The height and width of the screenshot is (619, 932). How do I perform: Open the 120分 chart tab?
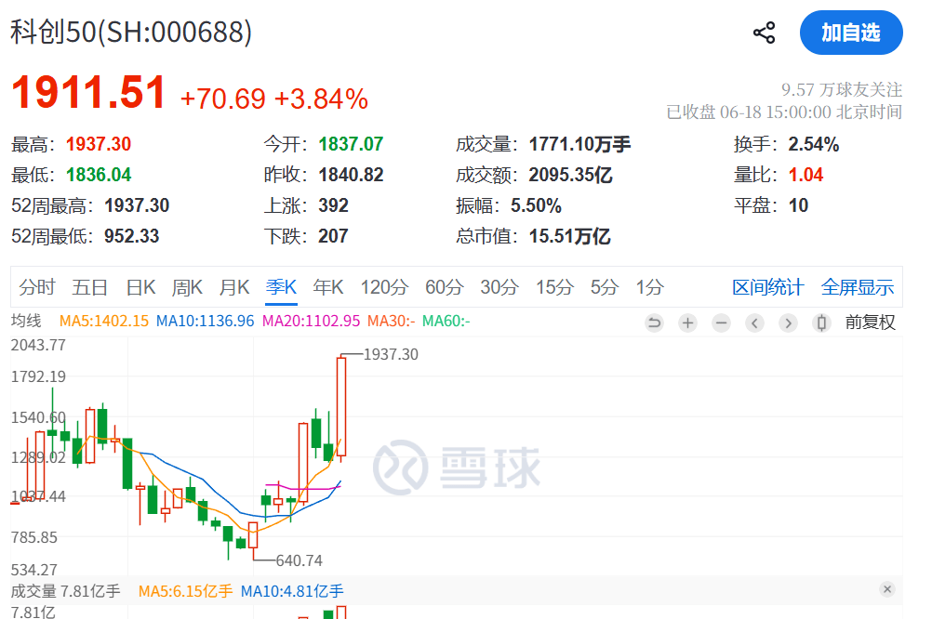(x=384, y=287)
